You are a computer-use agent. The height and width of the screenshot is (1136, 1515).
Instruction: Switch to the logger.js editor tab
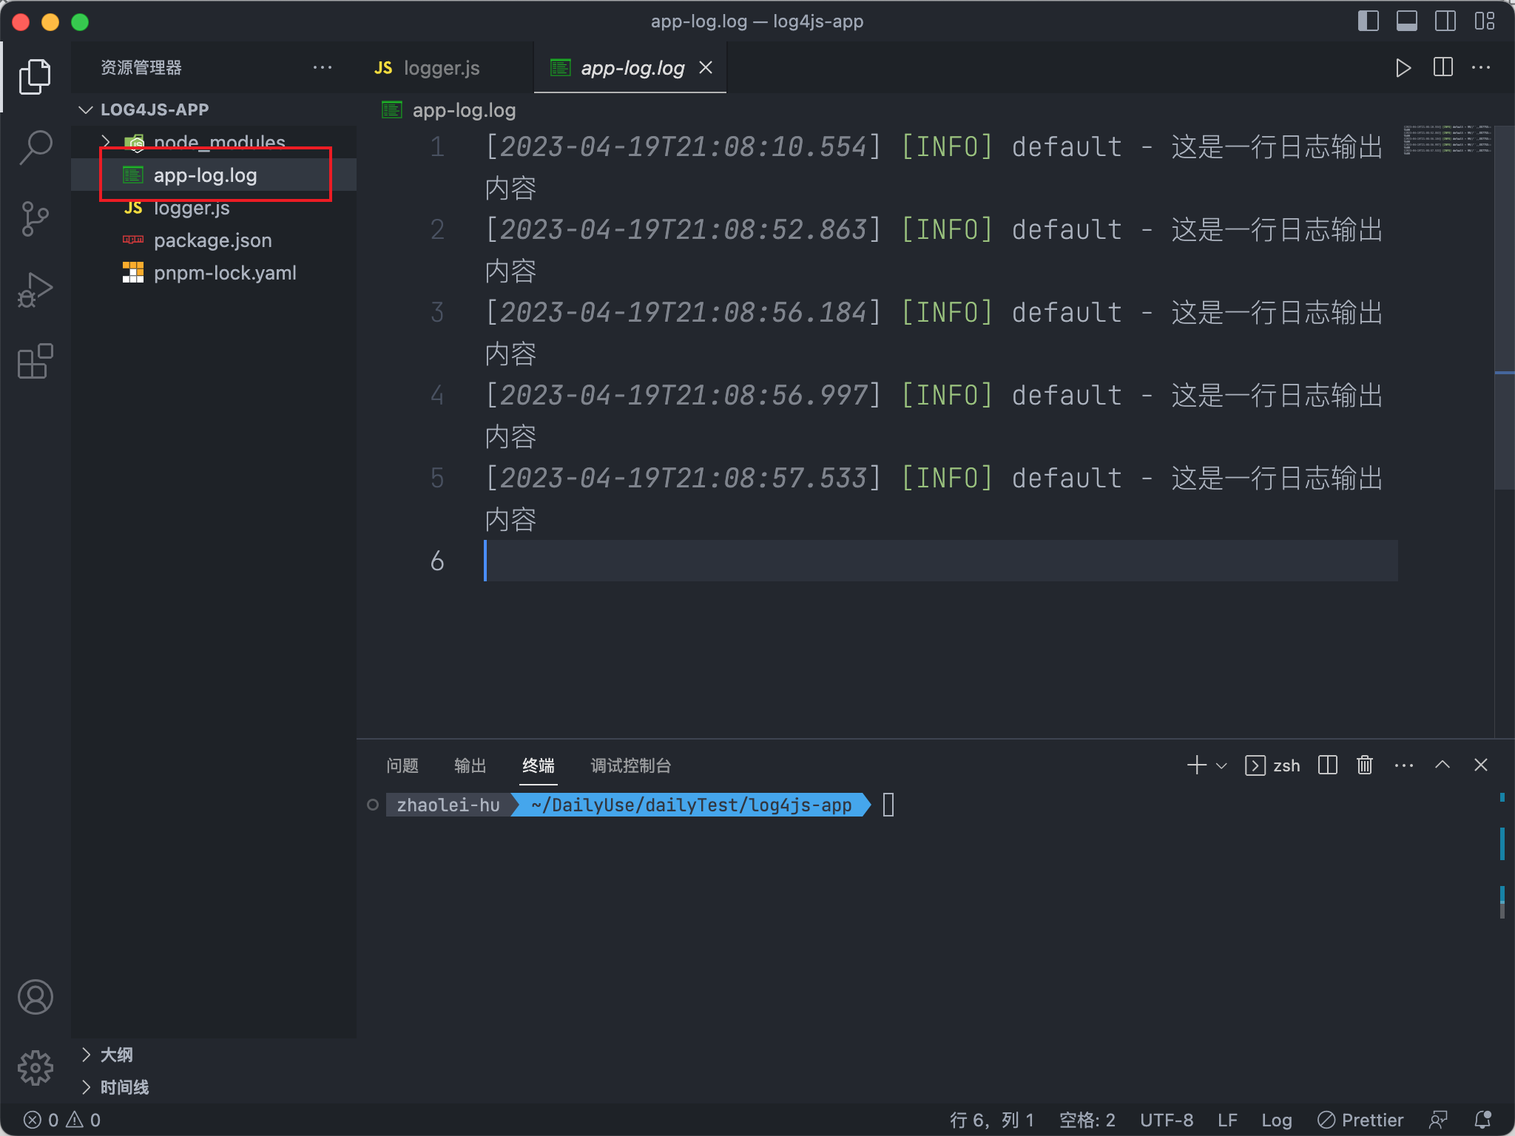pos(441,68)
